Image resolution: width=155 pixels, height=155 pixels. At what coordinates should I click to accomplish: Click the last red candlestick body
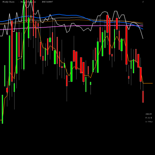tap(143, 97)
